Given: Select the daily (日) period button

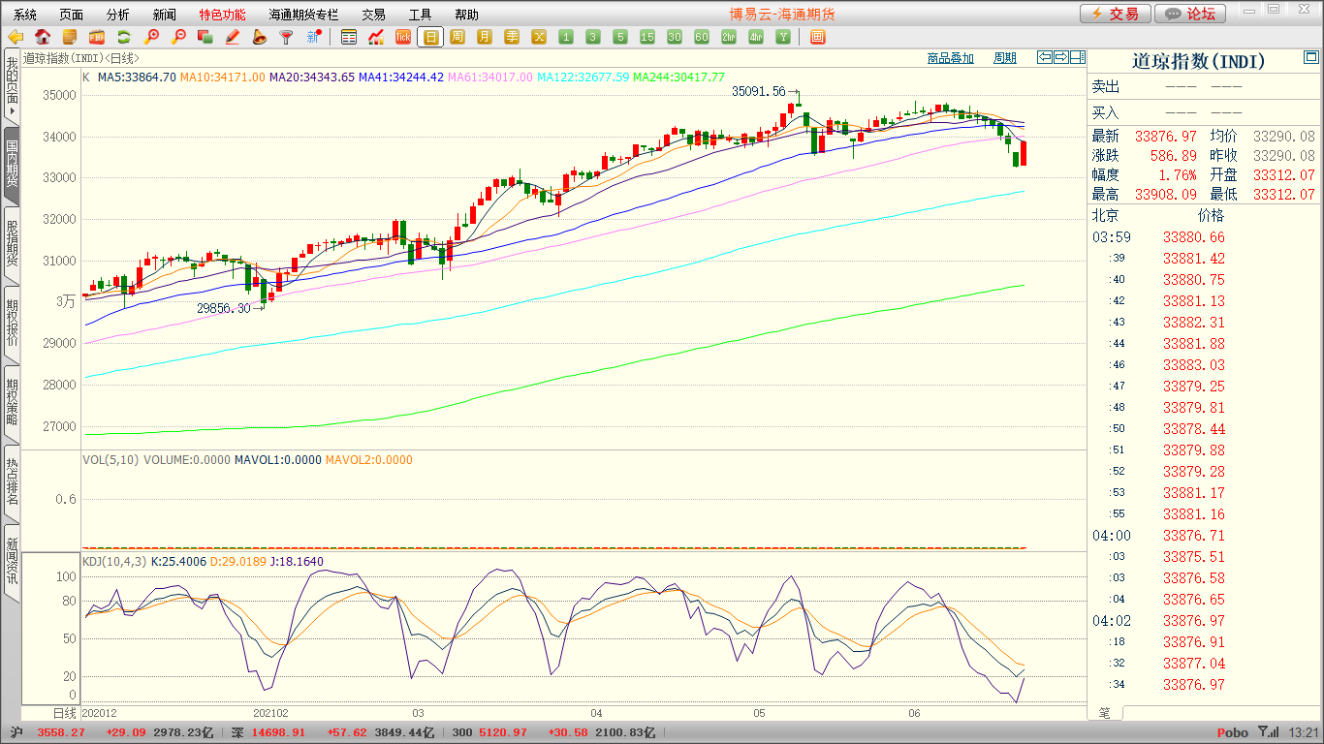Looking at the screenshot, I should click(x=430, y=37).
